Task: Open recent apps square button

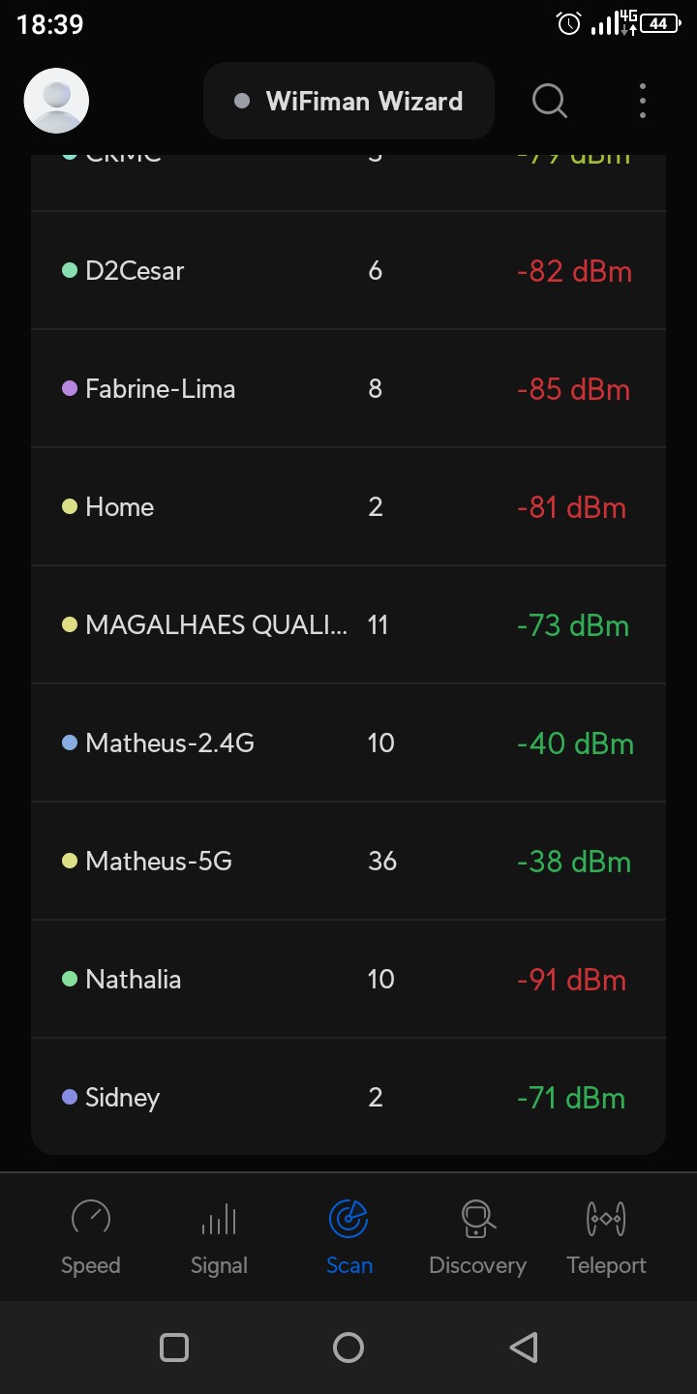Action: click(x=174, y=1348)
